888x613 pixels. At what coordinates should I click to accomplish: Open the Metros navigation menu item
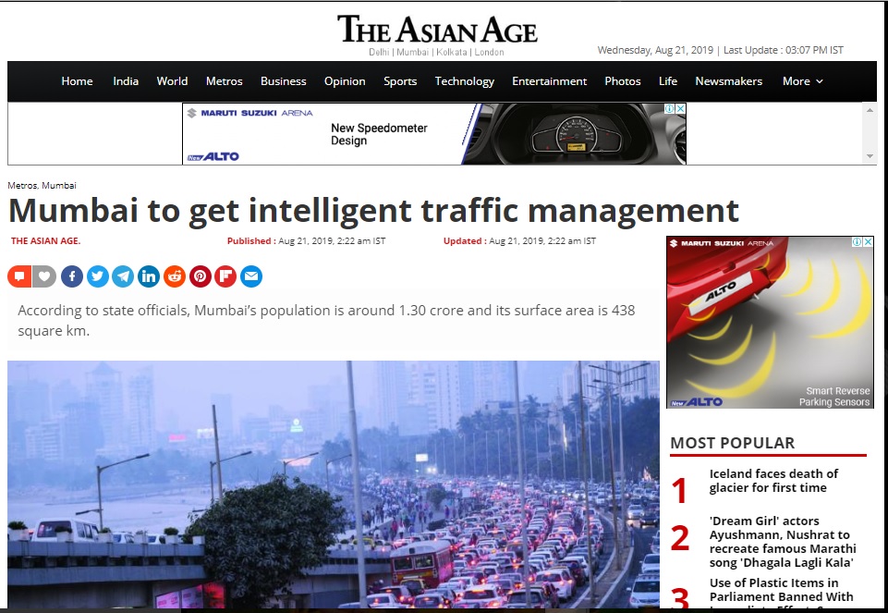click(225, 81)
